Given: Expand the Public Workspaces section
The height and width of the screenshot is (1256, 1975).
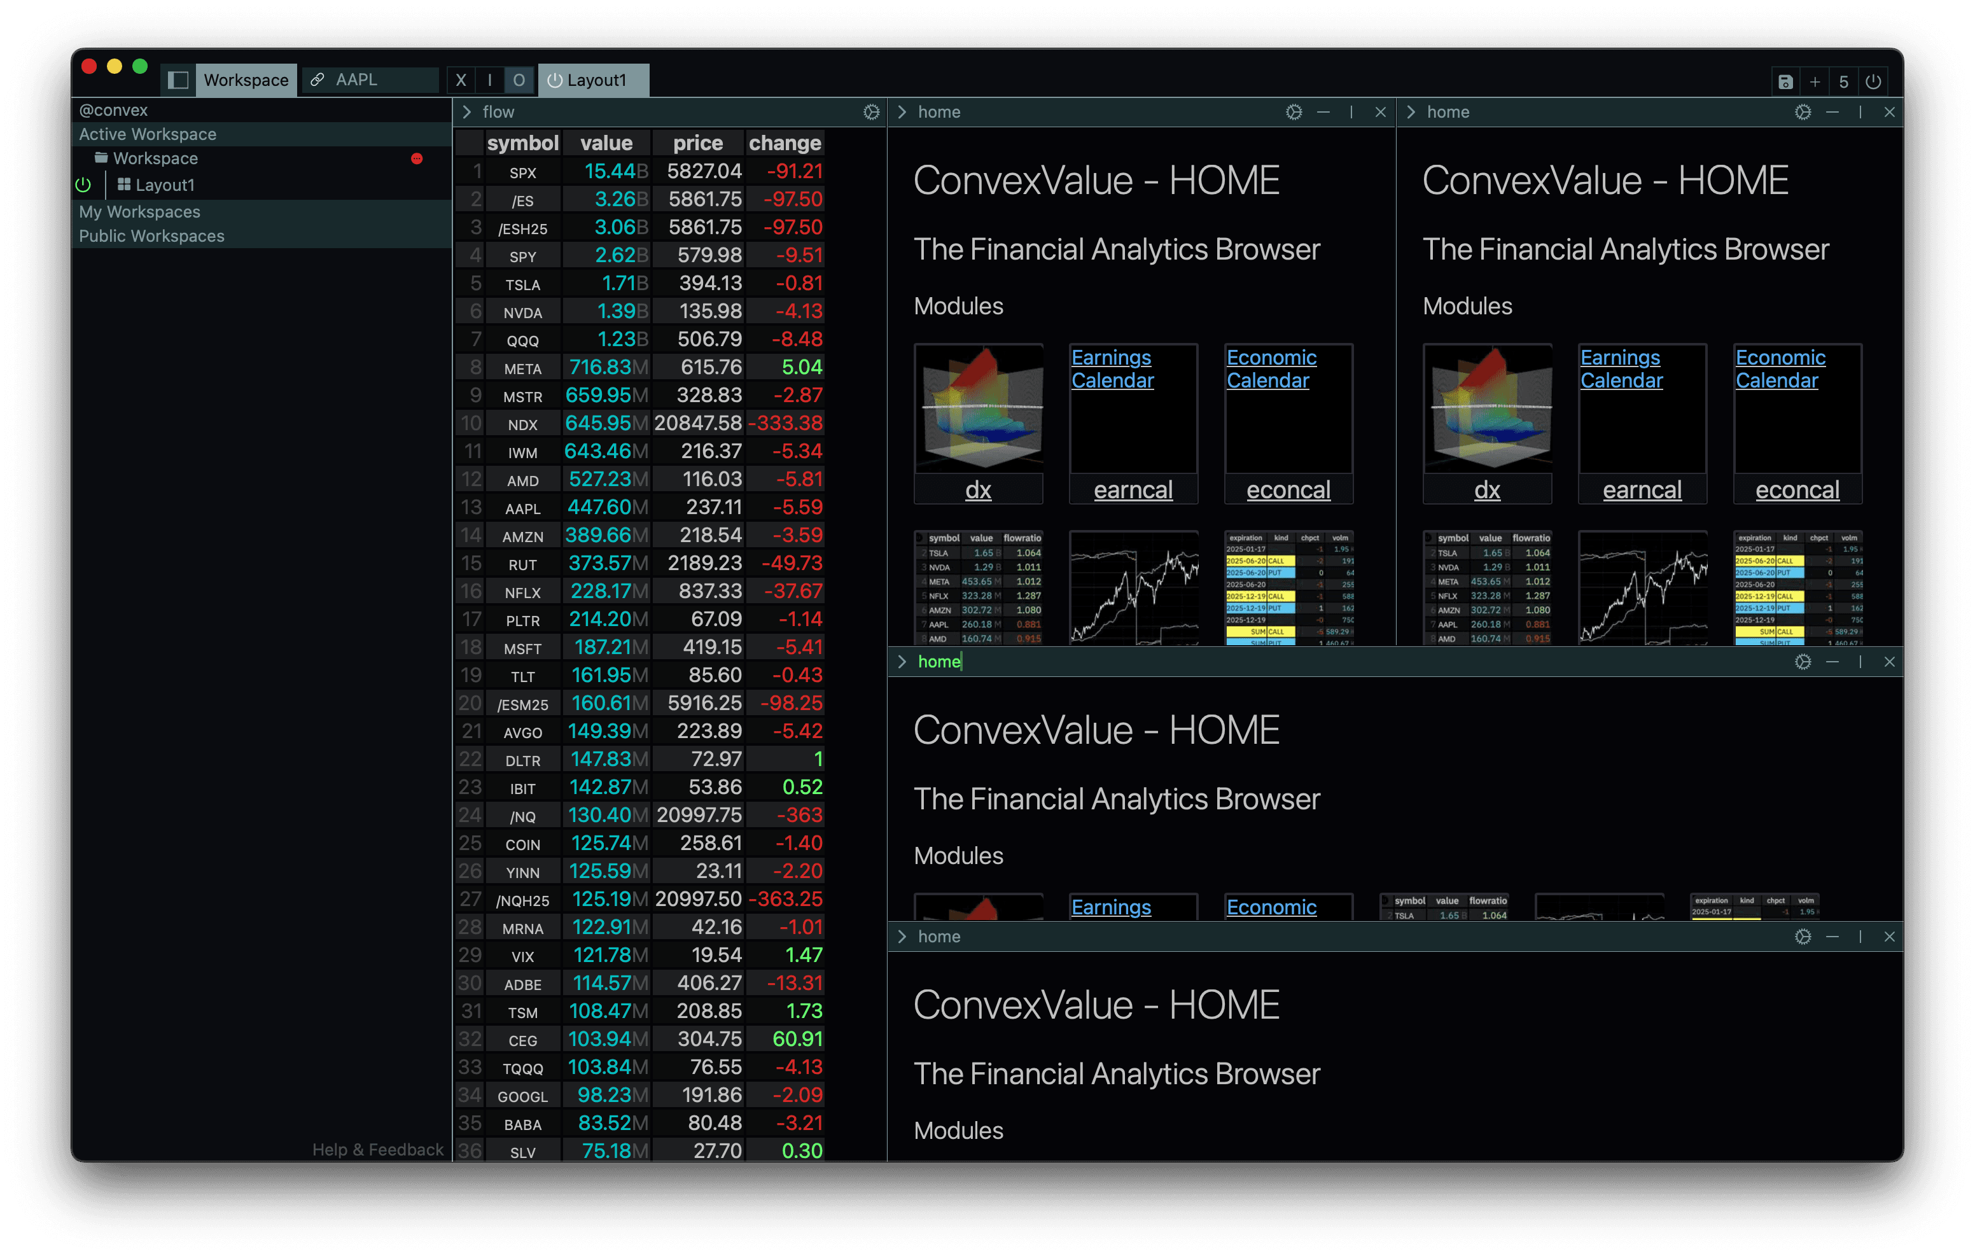Looking at the screenshot, I should [x=262, y=235].
